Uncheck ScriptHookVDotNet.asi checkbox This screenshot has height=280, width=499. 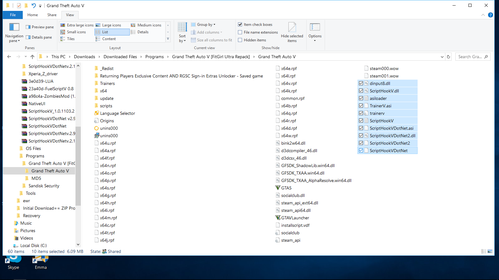[361, 128]
